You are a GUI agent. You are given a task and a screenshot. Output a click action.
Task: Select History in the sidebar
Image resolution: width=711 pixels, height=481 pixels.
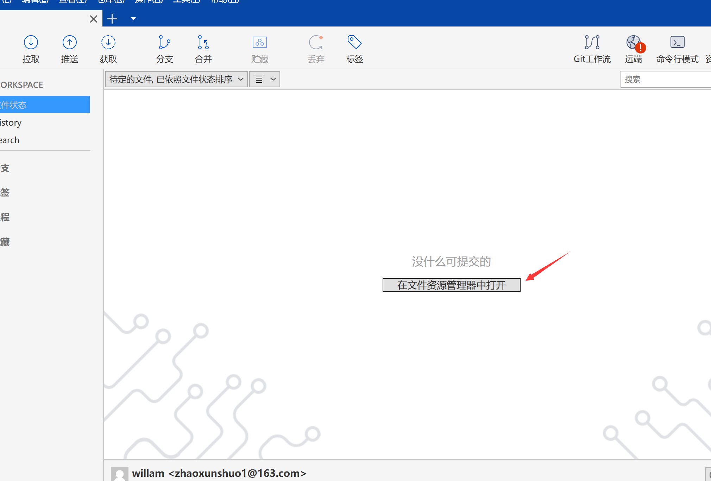[x=11, y=122]
